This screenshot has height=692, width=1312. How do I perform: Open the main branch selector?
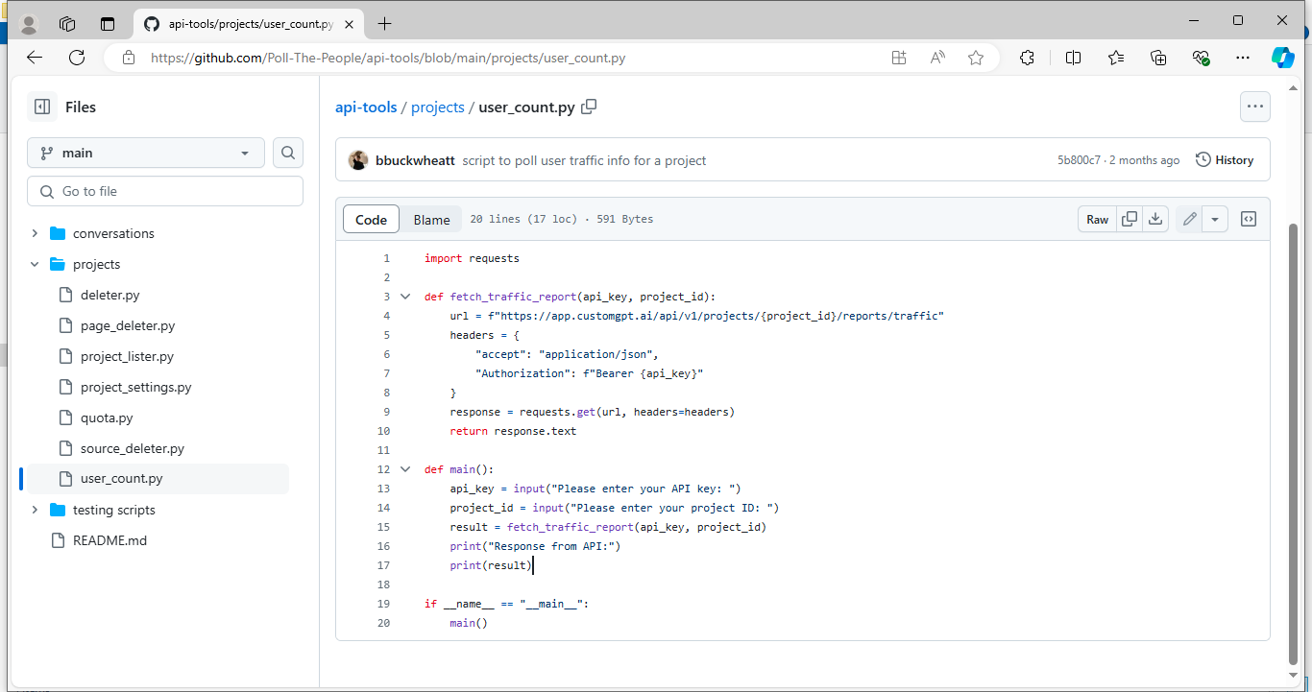coord(145,153)
